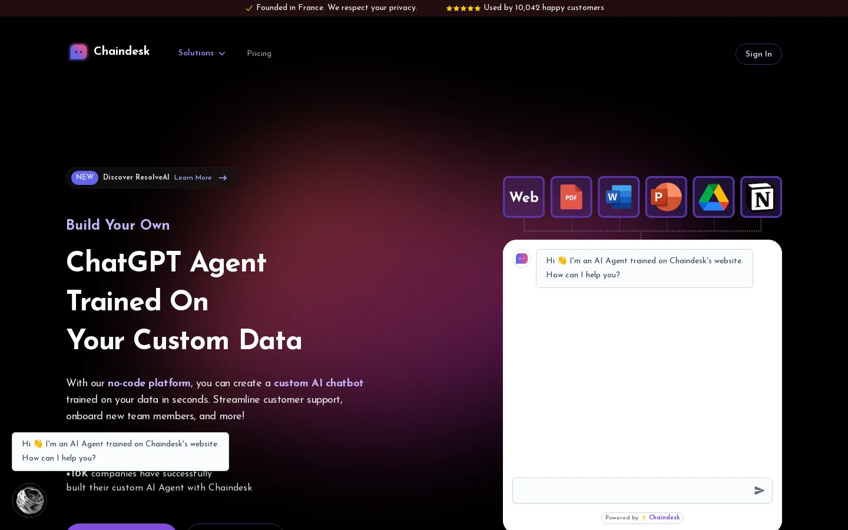Click the Chaindesk logo icon

(x=78, y=52)
